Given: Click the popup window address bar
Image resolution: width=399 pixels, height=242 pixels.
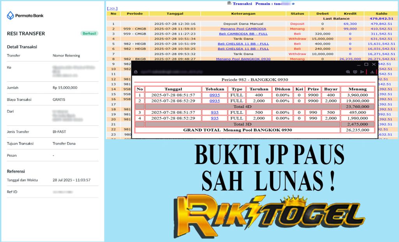Looking at the screenshot, I should pos(234,72).
